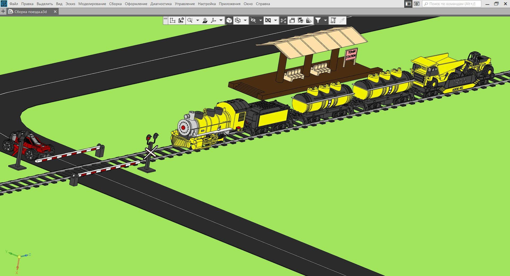Image resolution: width=510 pixels, height=276 pixels.
Task: Click the quick toolbar drag handle
Action: pyautogui.click(x=165, y=20)
